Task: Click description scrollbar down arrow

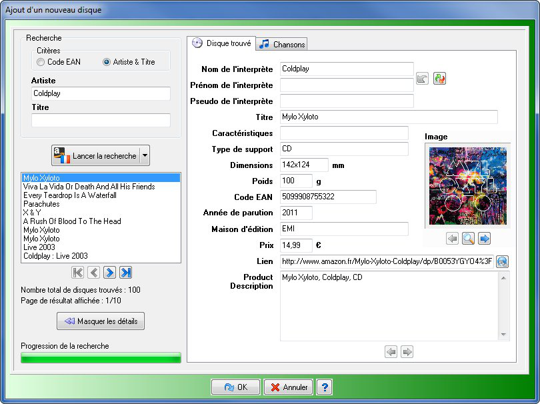Action: 504,335
